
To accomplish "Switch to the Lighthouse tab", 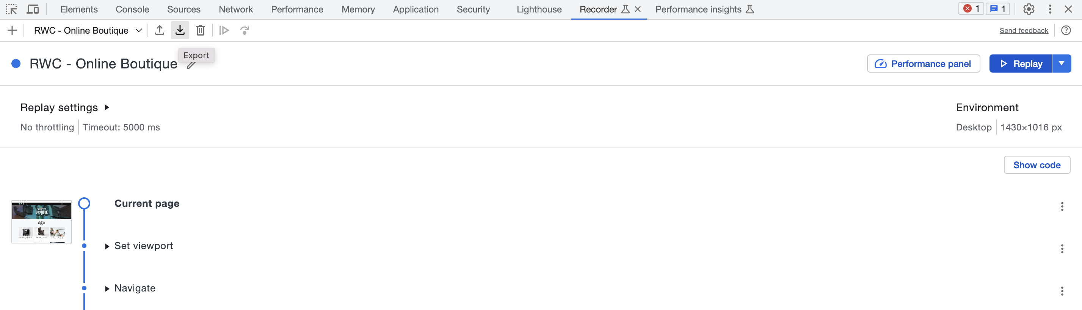I will 539,9.
